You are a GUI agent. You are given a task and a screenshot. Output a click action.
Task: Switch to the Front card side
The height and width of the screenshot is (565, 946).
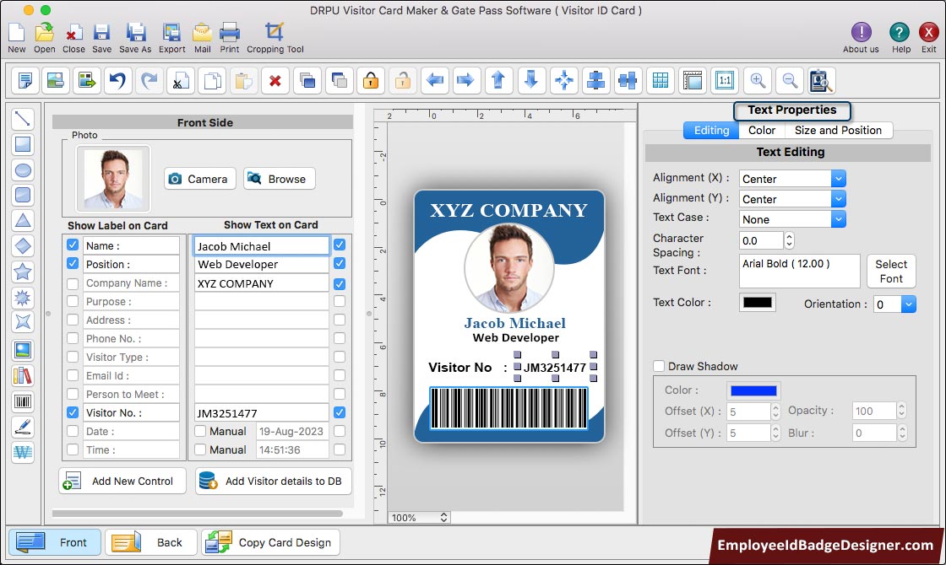[54, 542]
